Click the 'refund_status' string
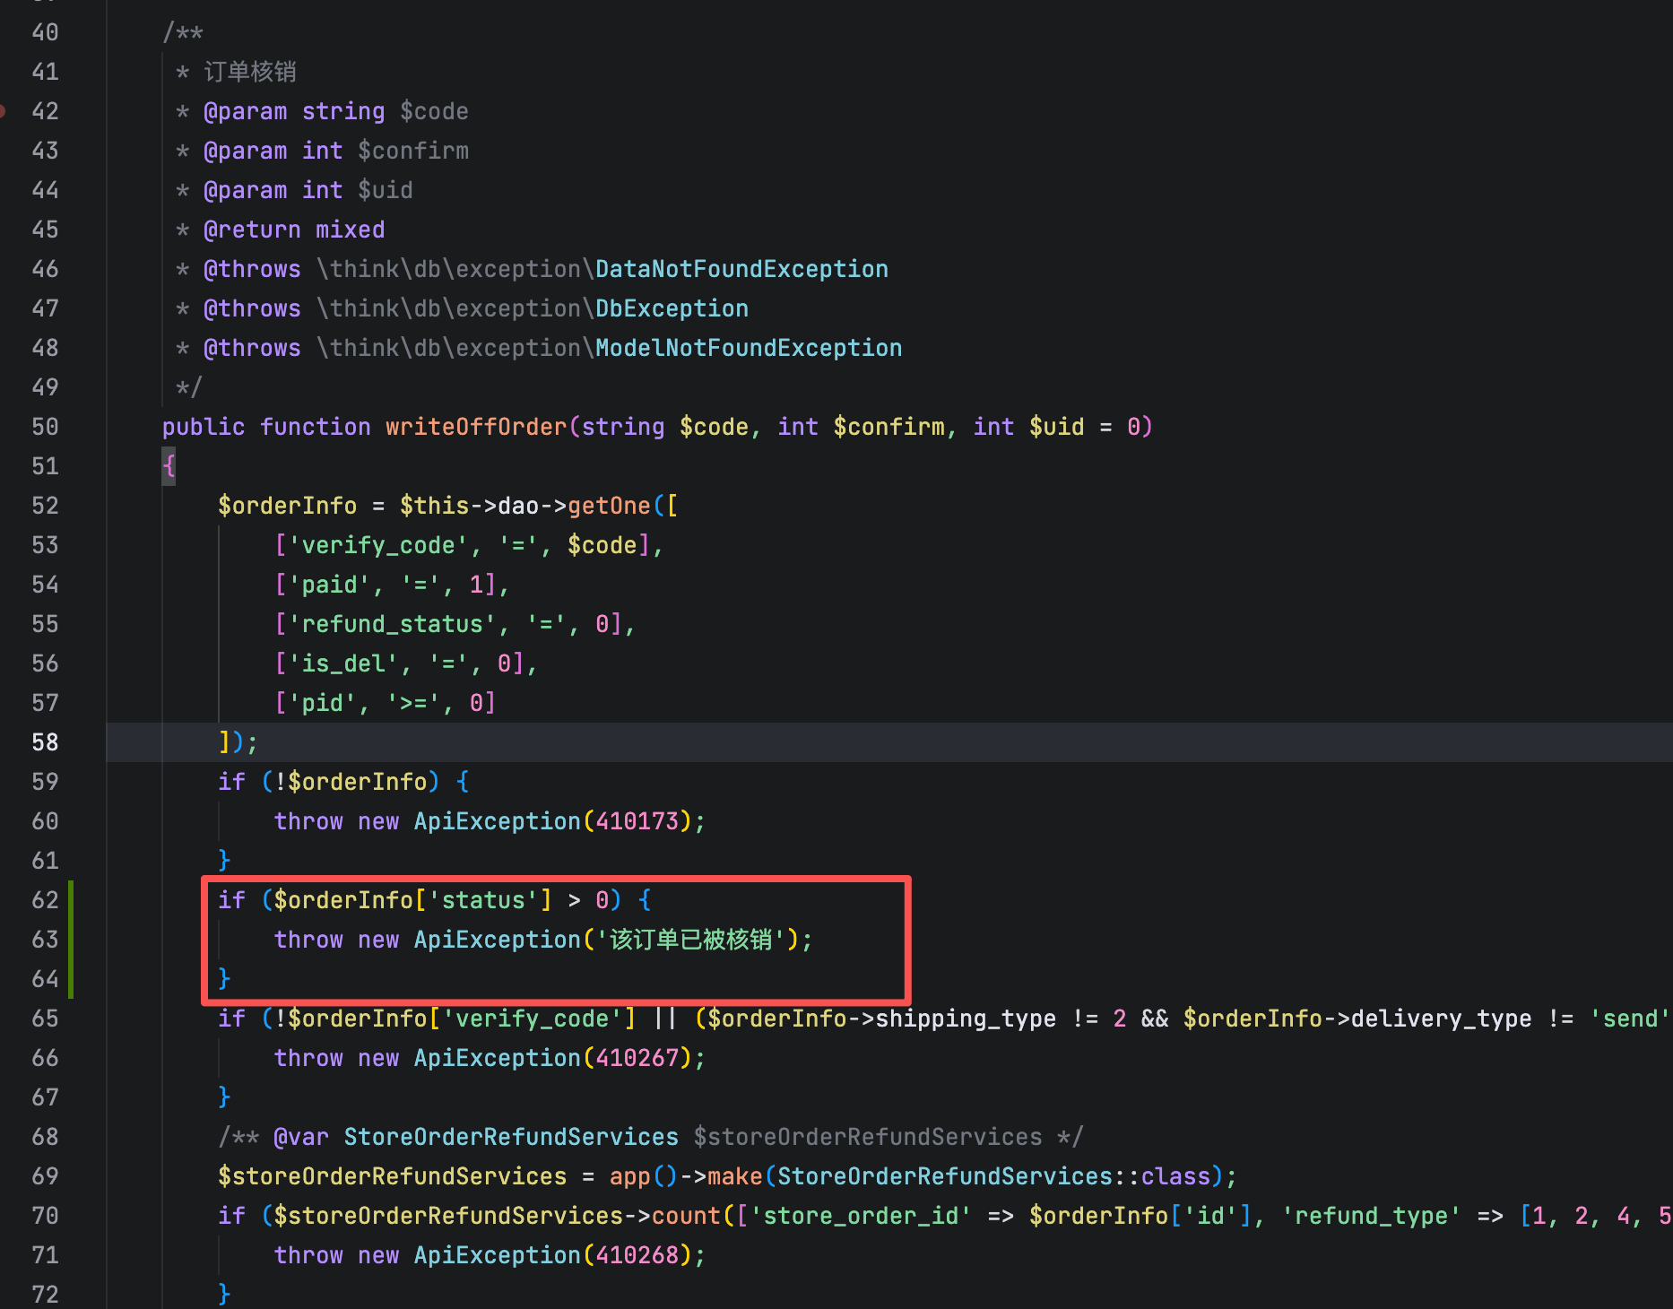 392,624
